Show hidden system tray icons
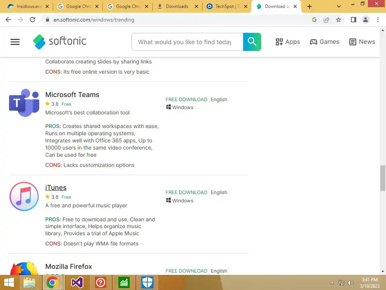Image resolution: width=386 pixels, height=290 pixels. pyautogui.click(x=332, y=283)
